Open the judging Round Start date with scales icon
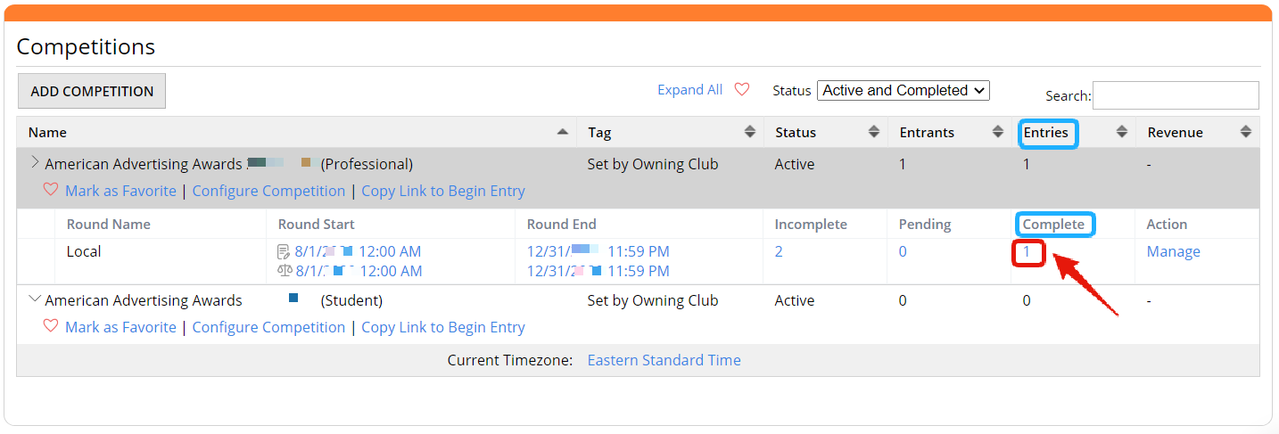 point(359,271)
